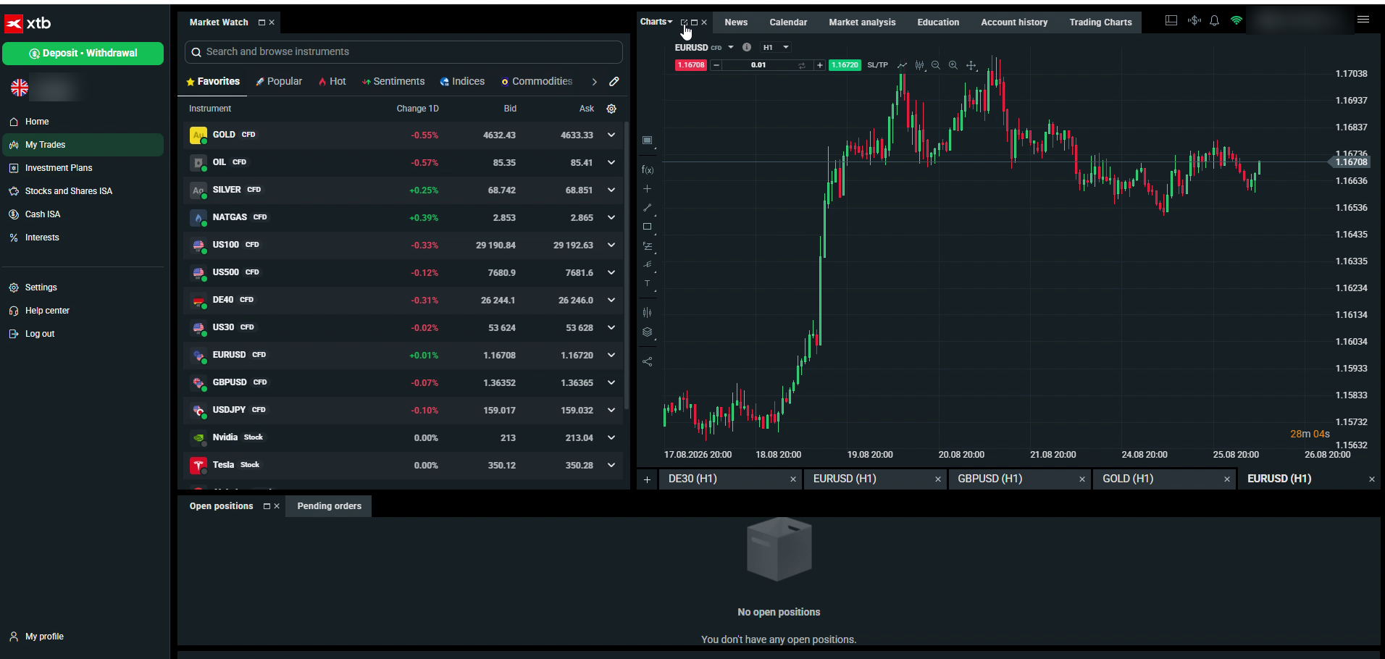Select the Sentiments category tab
This screenshot has width=1385, height=659.
[393, 81]
